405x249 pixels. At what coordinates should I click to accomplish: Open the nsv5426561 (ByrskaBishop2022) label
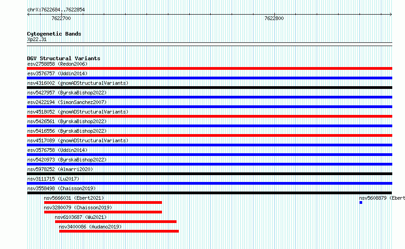(x=67, y=121)
